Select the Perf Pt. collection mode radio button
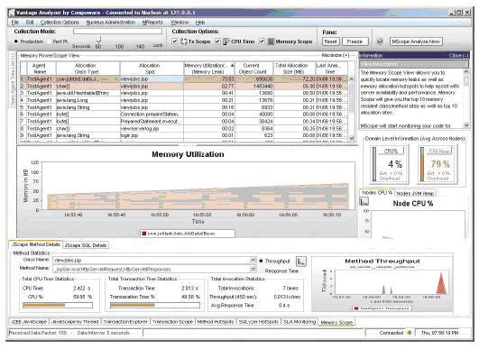 coord(50,41)
